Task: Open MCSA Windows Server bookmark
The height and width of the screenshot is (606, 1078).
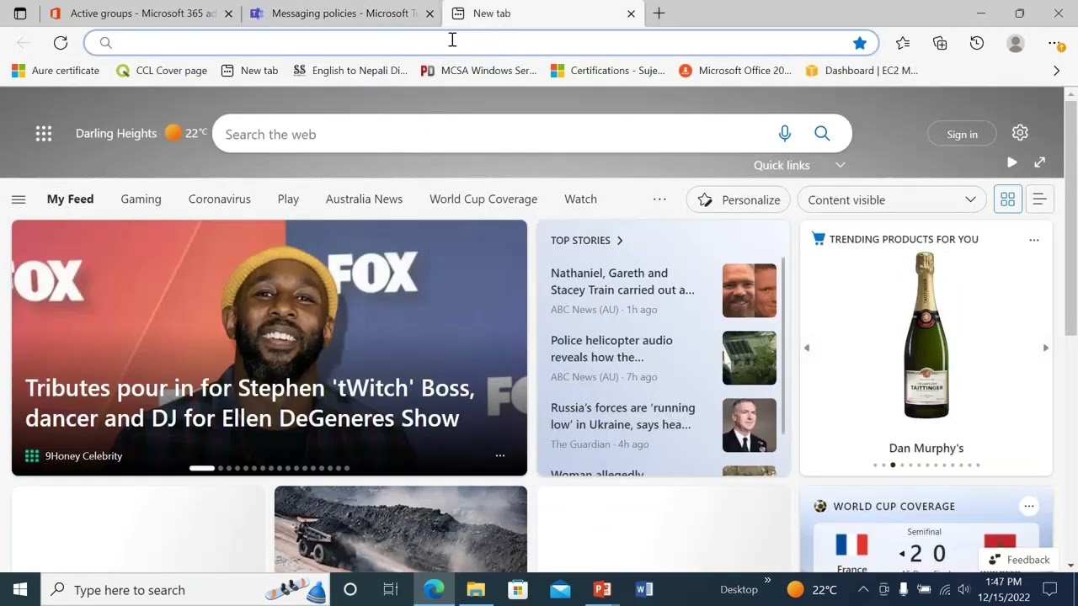Action: pyautogui.click(x=478, y=71)
